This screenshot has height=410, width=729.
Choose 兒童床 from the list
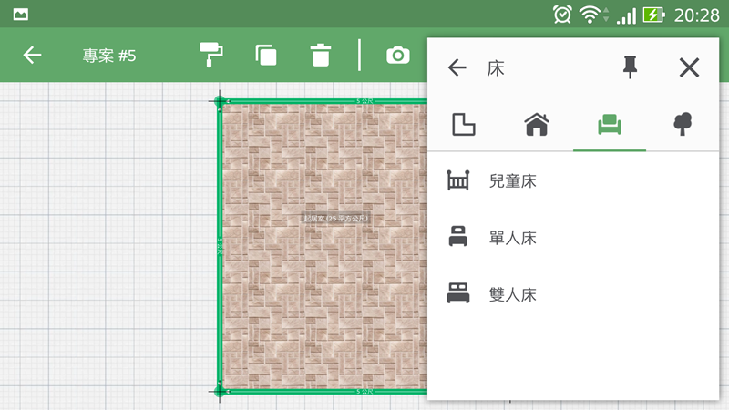(512, 181)
